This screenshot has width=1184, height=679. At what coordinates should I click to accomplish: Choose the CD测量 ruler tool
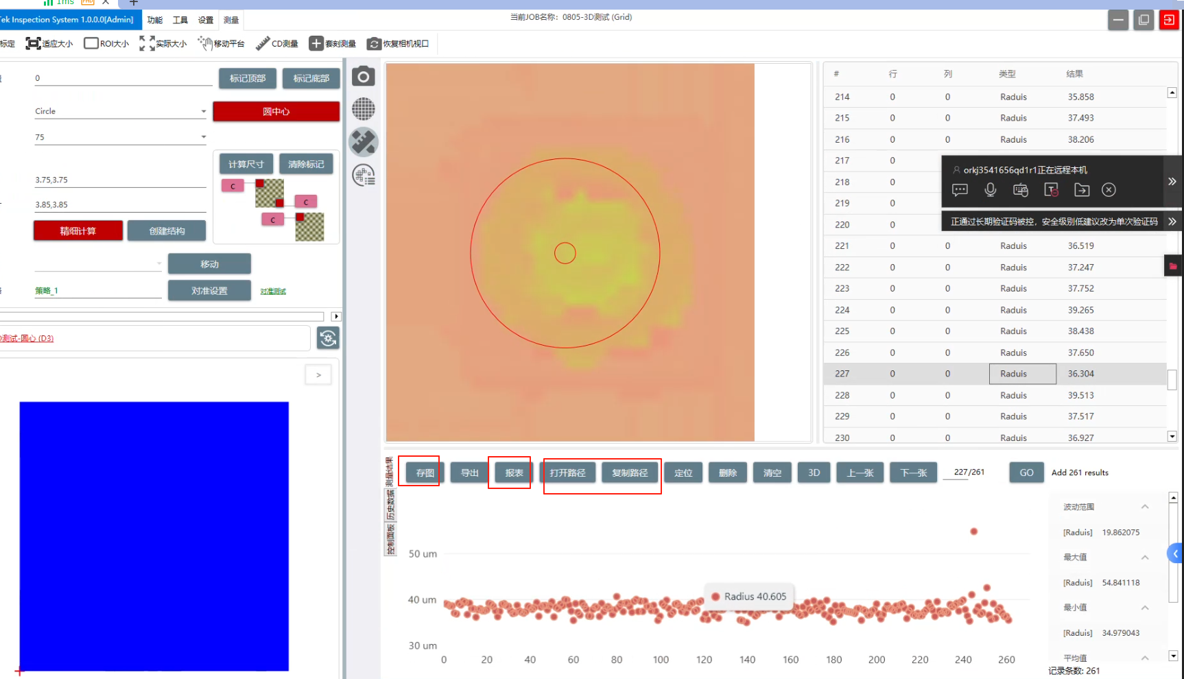tap(277, 44)
